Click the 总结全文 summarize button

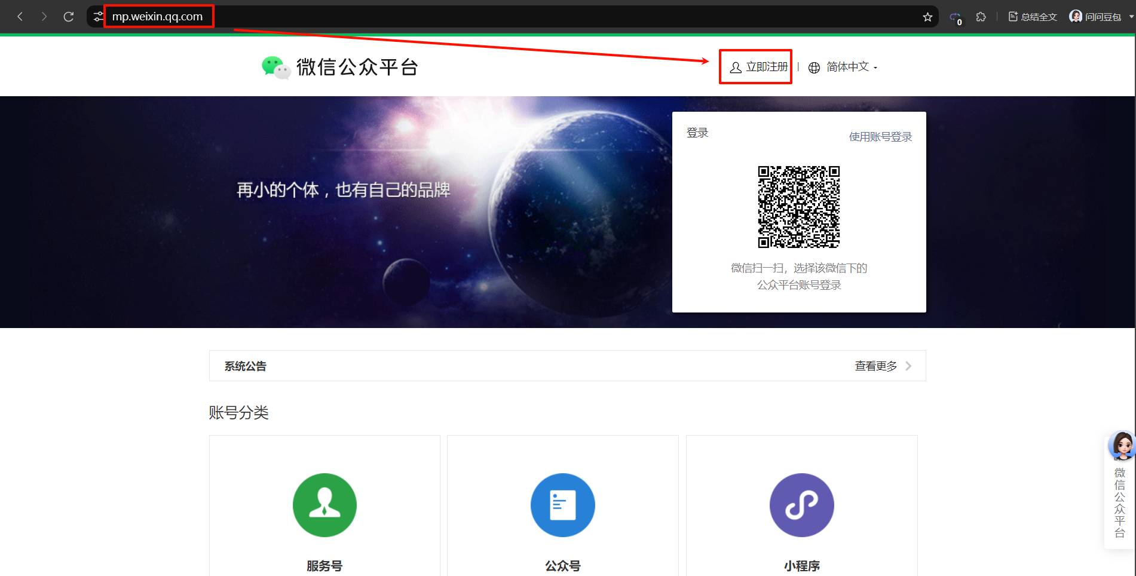1033,17
